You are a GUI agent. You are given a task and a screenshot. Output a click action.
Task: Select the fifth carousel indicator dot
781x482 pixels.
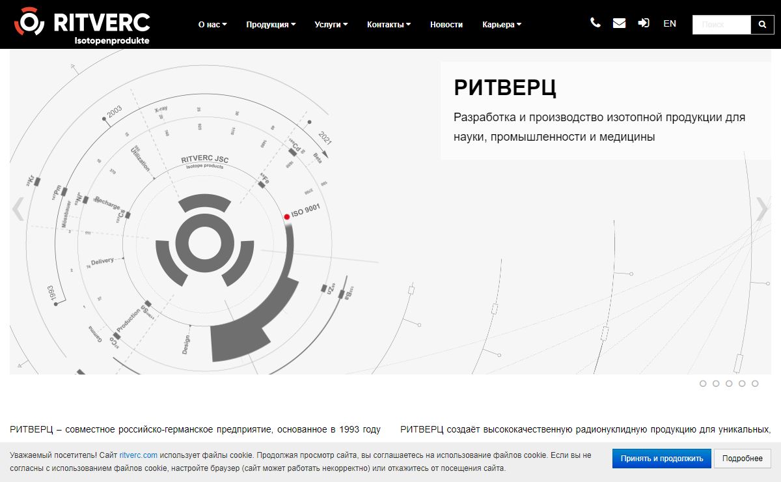755,384
